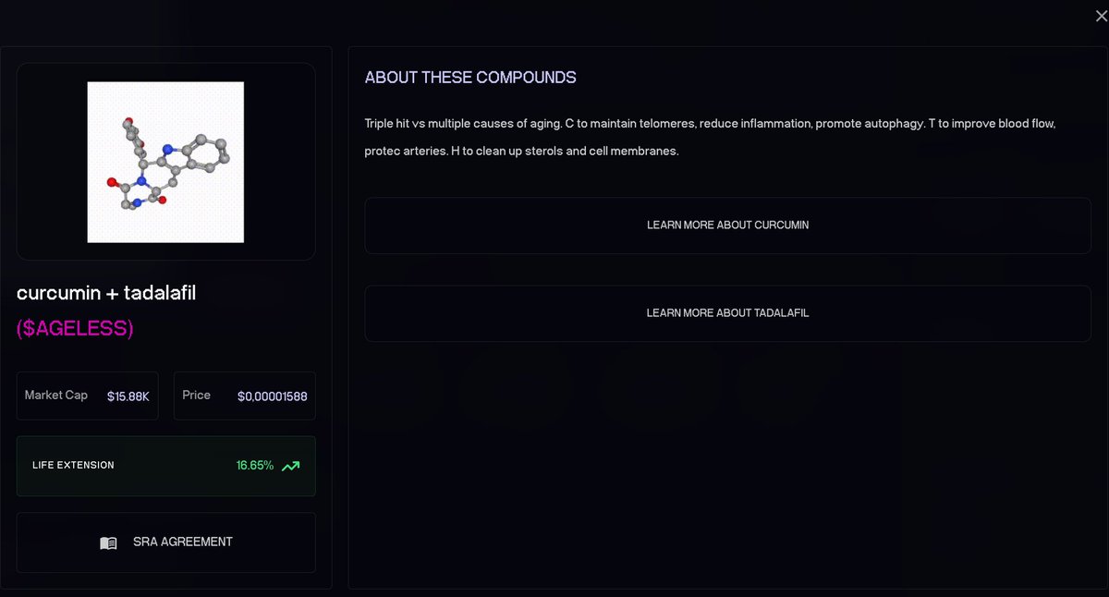Click the About These Compounds heading
1109x597 pixels.
[470, 78]
